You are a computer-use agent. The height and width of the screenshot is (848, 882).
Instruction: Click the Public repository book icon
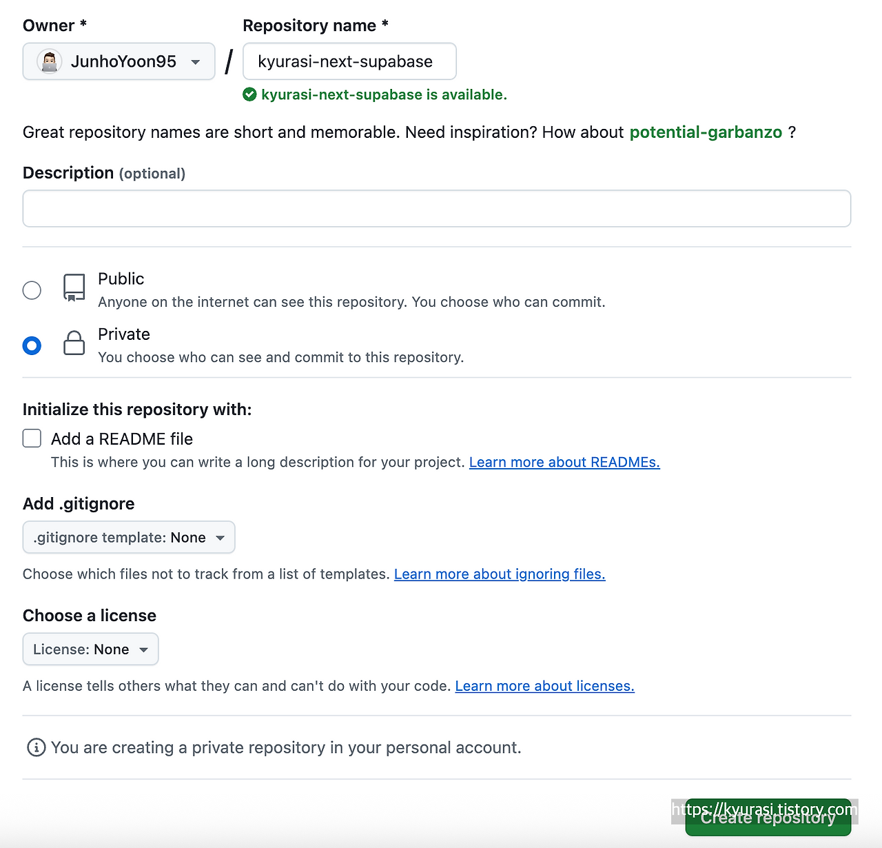pos(74,287)
